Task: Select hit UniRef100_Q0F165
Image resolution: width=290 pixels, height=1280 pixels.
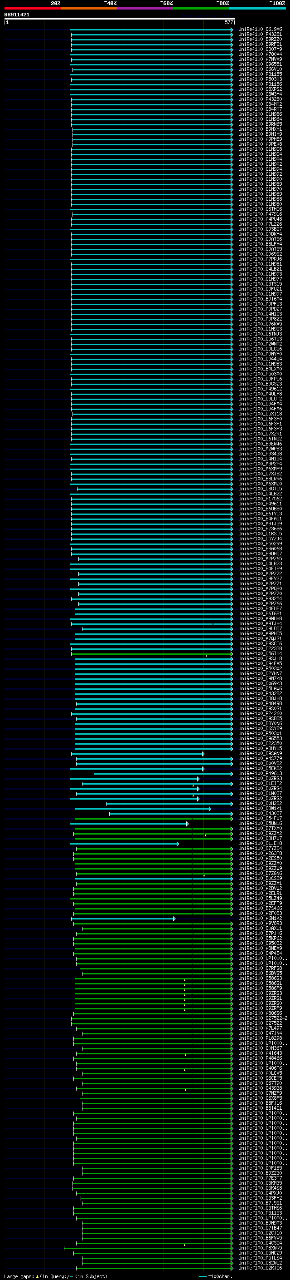Action: point(260,1169)
